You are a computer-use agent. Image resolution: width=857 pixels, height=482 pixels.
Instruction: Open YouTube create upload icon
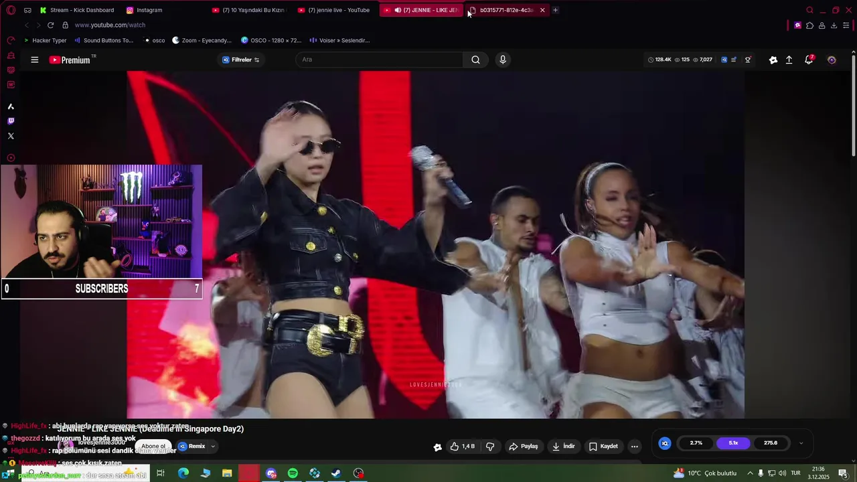[x=789, y=60]
